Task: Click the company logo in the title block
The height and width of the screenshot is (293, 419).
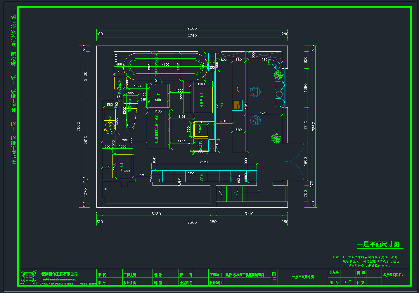Action: [x=28, y=277]
